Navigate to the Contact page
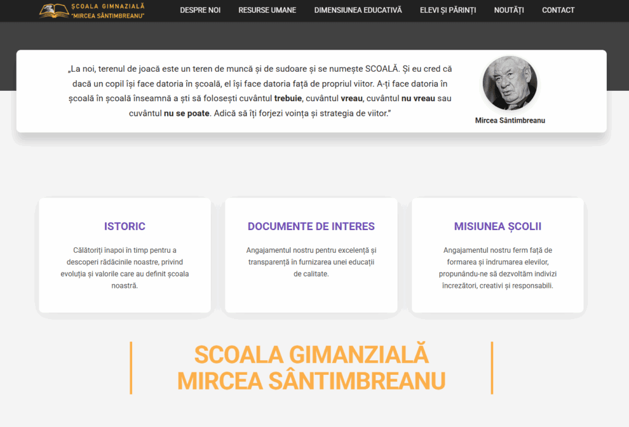629x427 pixels. 558,10
